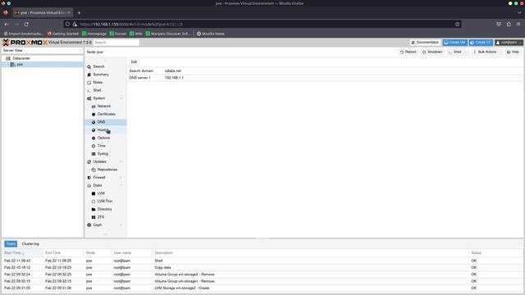Select the Search domain row
The height and width of the screenshot is (295, 525).
(325, 71)
